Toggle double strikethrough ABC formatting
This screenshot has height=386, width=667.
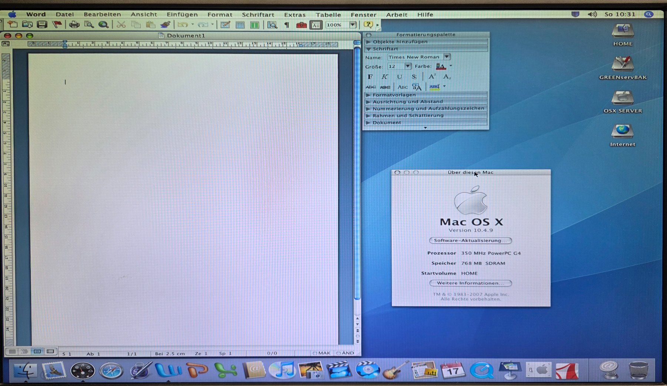(x=385, y=87)
